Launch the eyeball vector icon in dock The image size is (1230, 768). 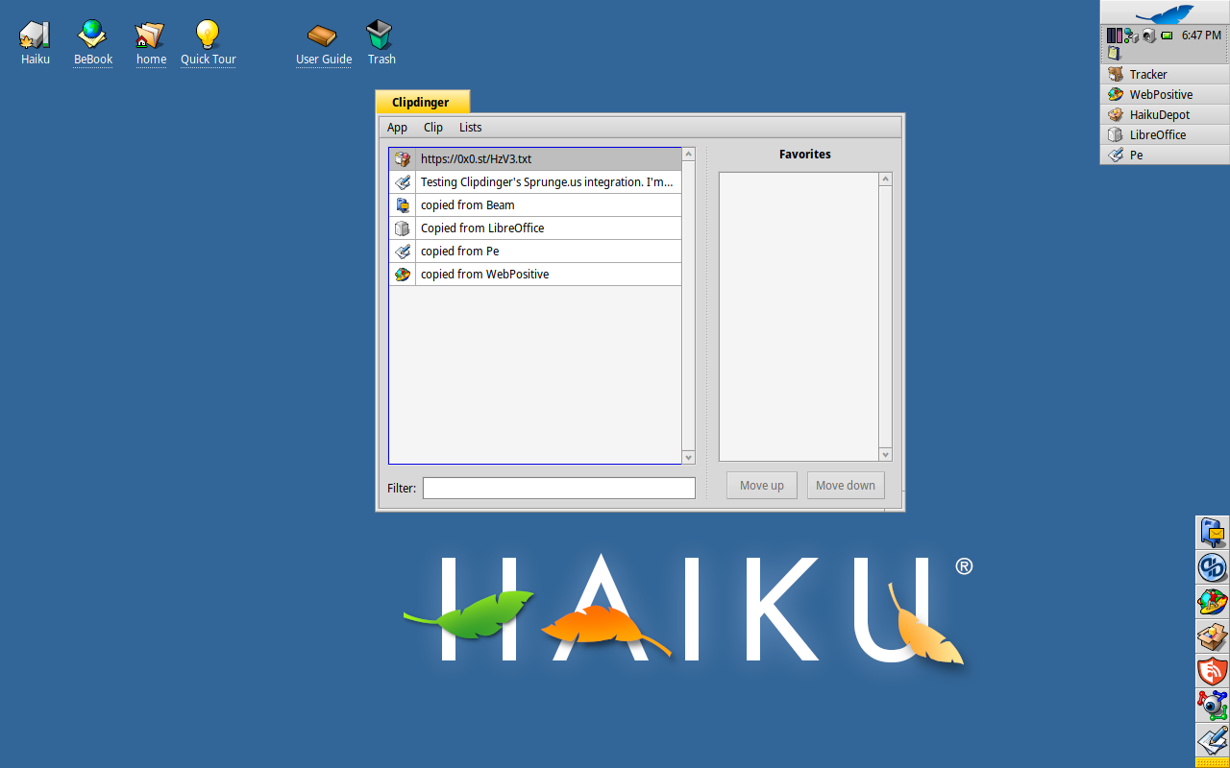pyautogui.click(x=1212, y=706)
